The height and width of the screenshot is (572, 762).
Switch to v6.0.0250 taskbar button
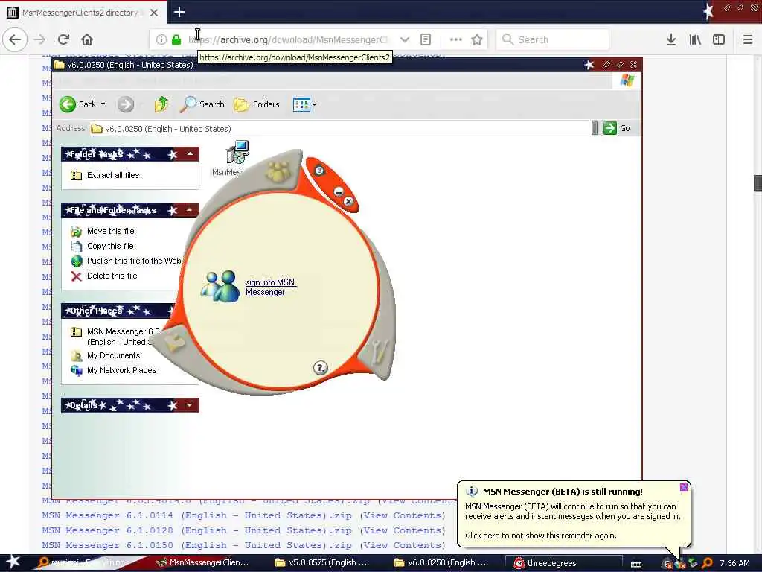pos(441,563)
